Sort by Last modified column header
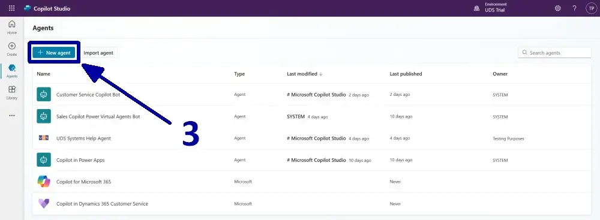Image resolution: width=600 pixels, height=220 pixels. point(305,74)
